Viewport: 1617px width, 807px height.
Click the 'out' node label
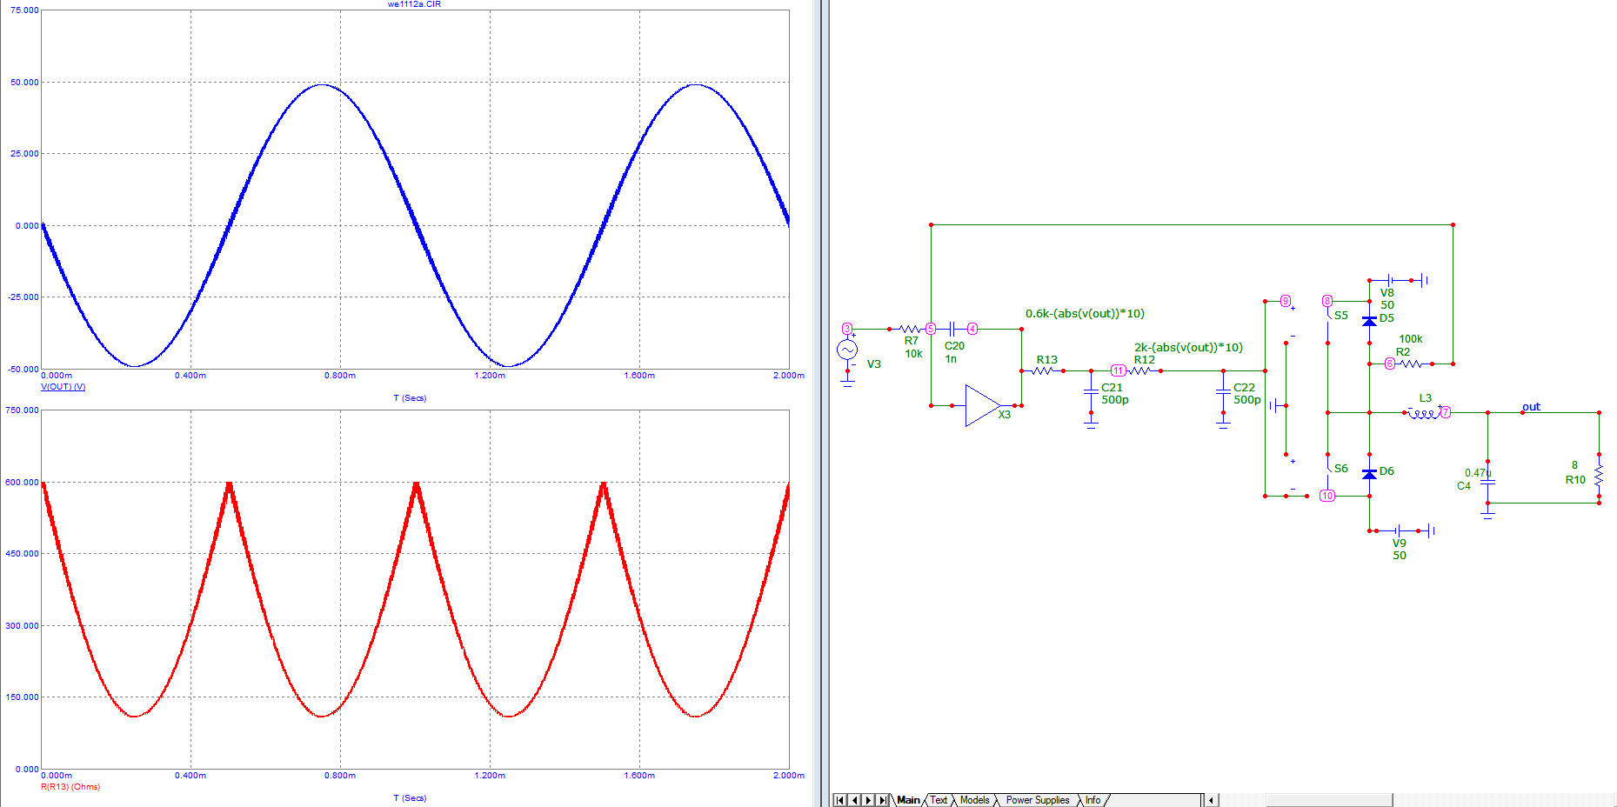pyautogui.click(x=1531, y=406)
